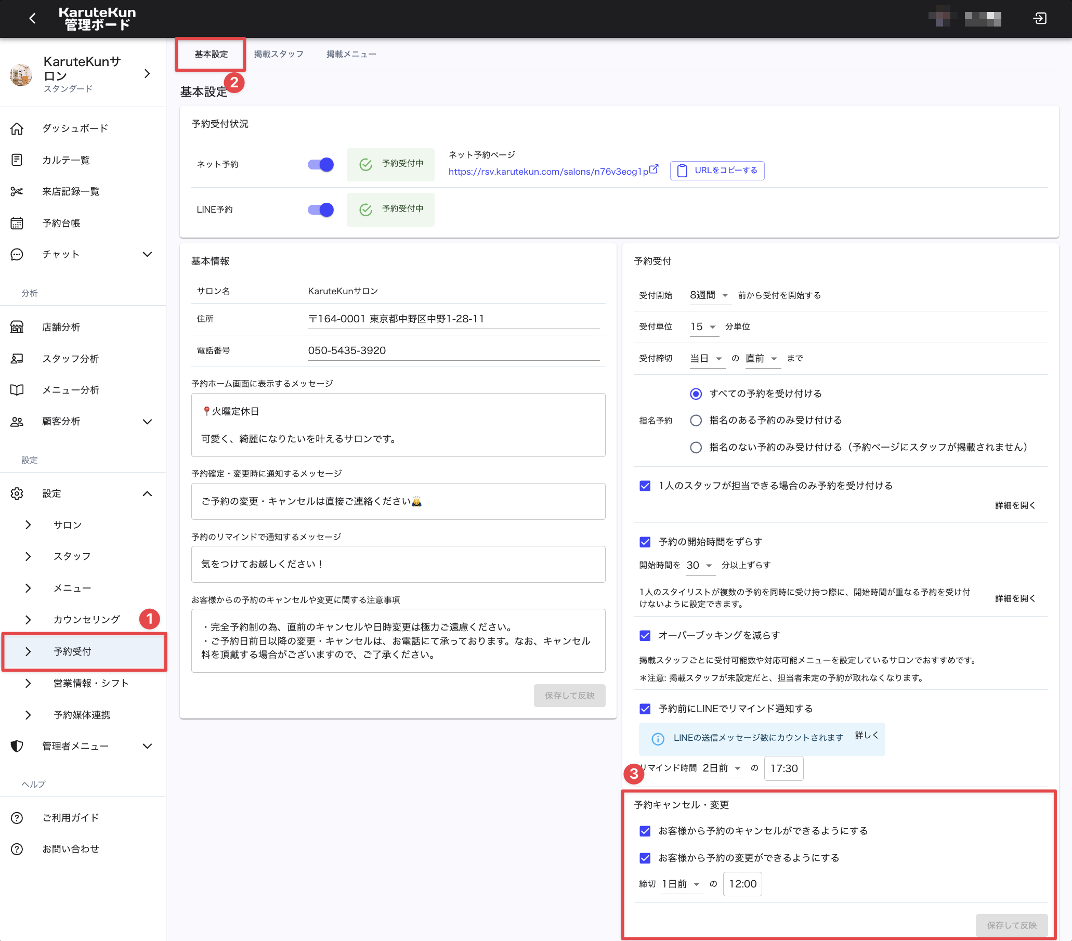Open staff analysis via its icon

(x=17, y=358)
